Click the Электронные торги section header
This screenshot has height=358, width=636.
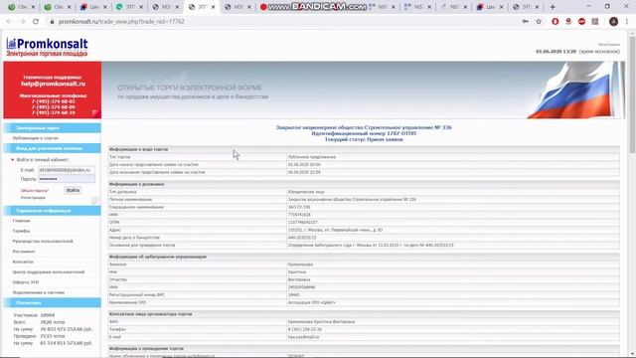tap(53, 128)
